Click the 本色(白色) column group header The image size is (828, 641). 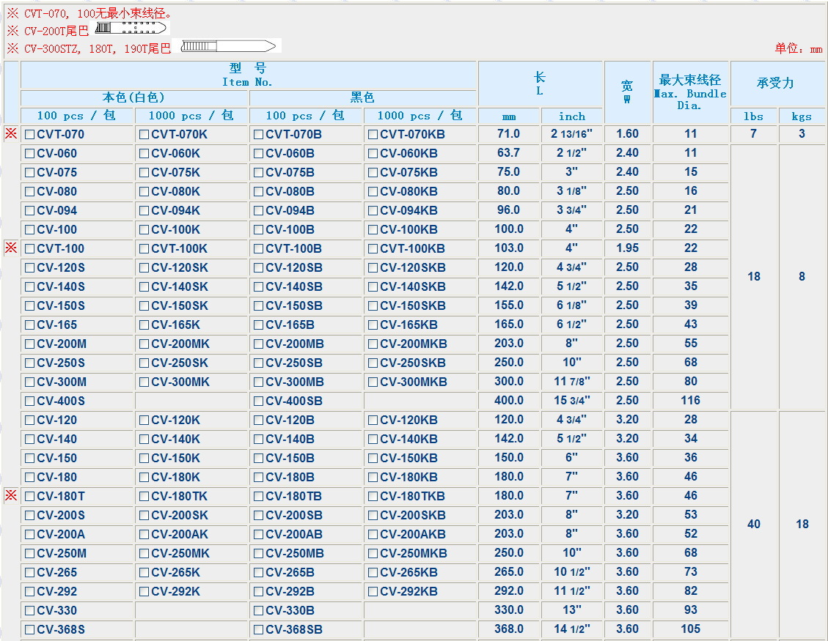[133, 97]
